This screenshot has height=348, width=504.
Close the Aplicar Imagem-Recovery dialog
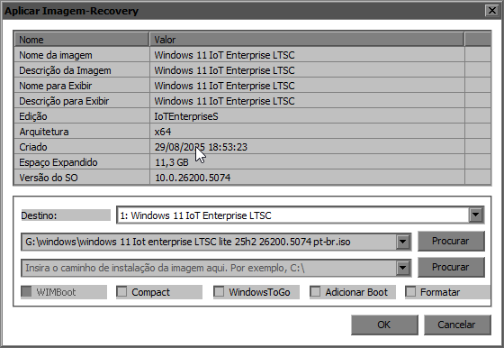[491, 11]
